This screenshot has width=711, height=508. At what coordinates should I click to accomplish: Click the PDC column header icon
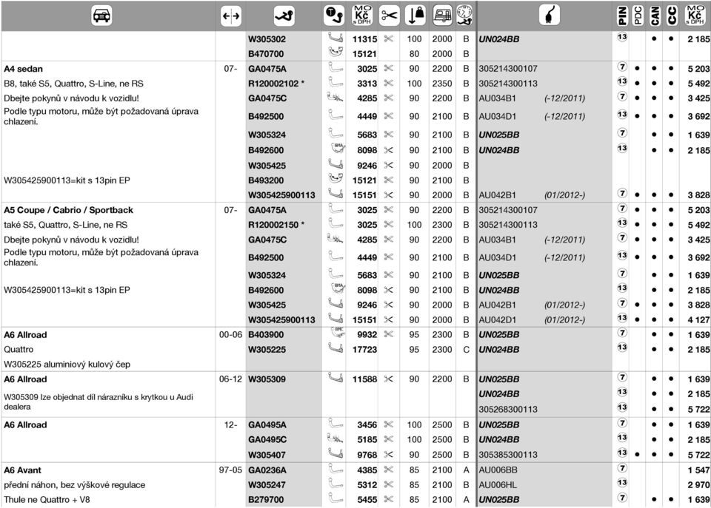(x=638, y=16)
